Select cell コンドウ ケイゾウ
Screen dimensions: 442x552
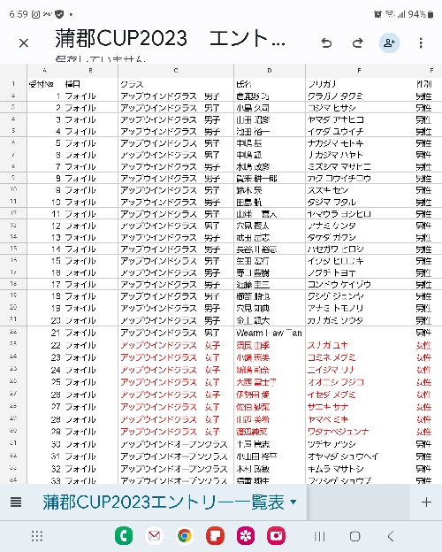coord(359,285)
